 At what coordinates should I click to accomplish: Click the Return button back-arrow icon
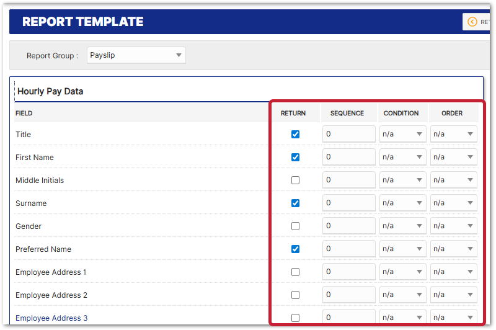click(x=472, y=22)
